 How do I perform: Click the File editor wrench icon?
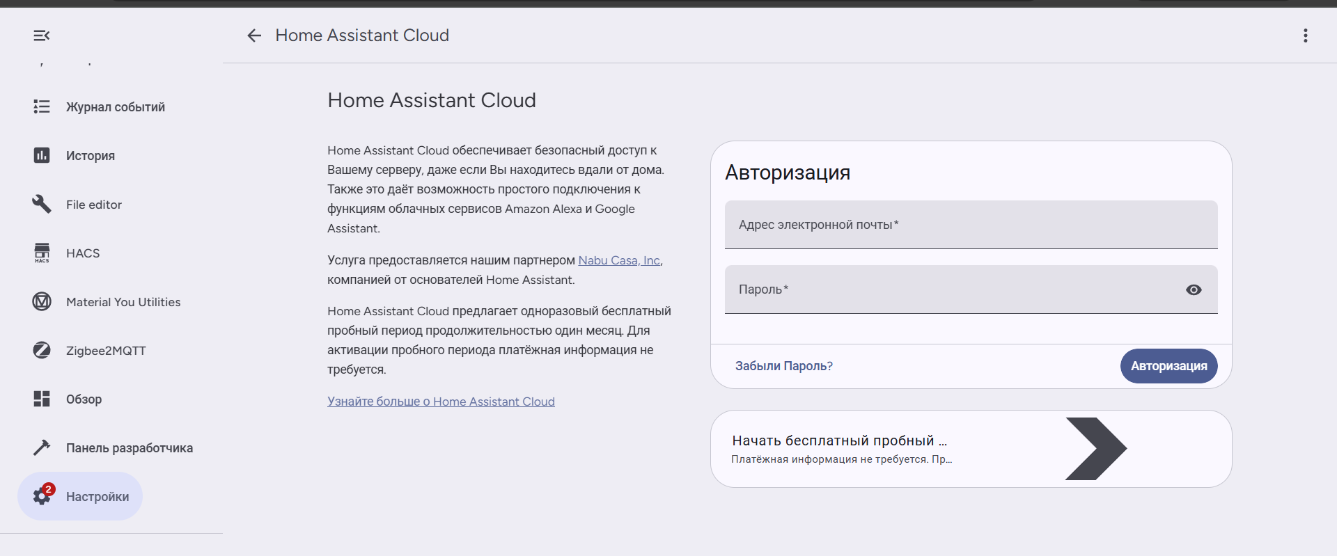(42, 204)
